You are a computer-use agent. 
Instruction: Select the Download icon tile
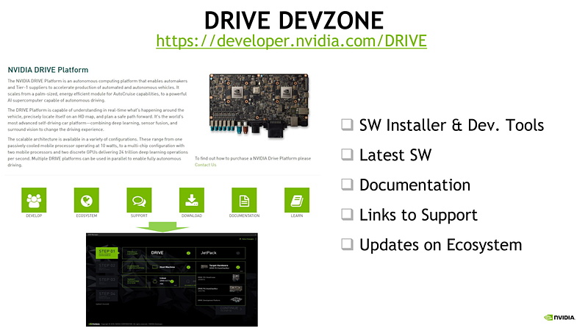[x=192, y=200]
